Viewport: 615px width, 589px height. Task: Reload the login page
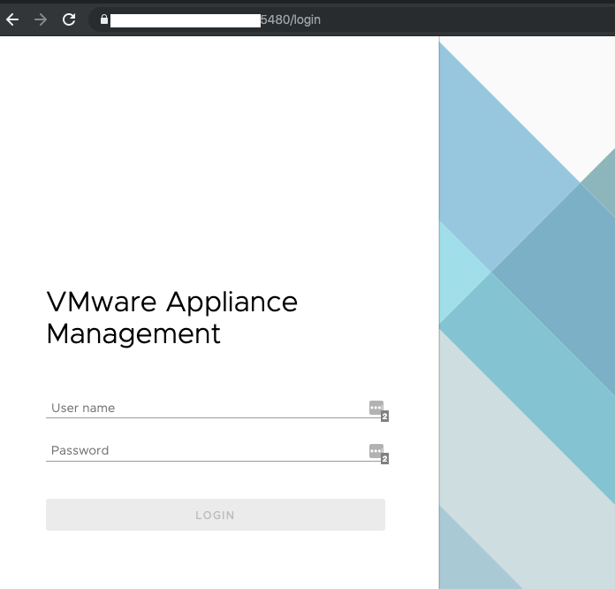[69, 19]
